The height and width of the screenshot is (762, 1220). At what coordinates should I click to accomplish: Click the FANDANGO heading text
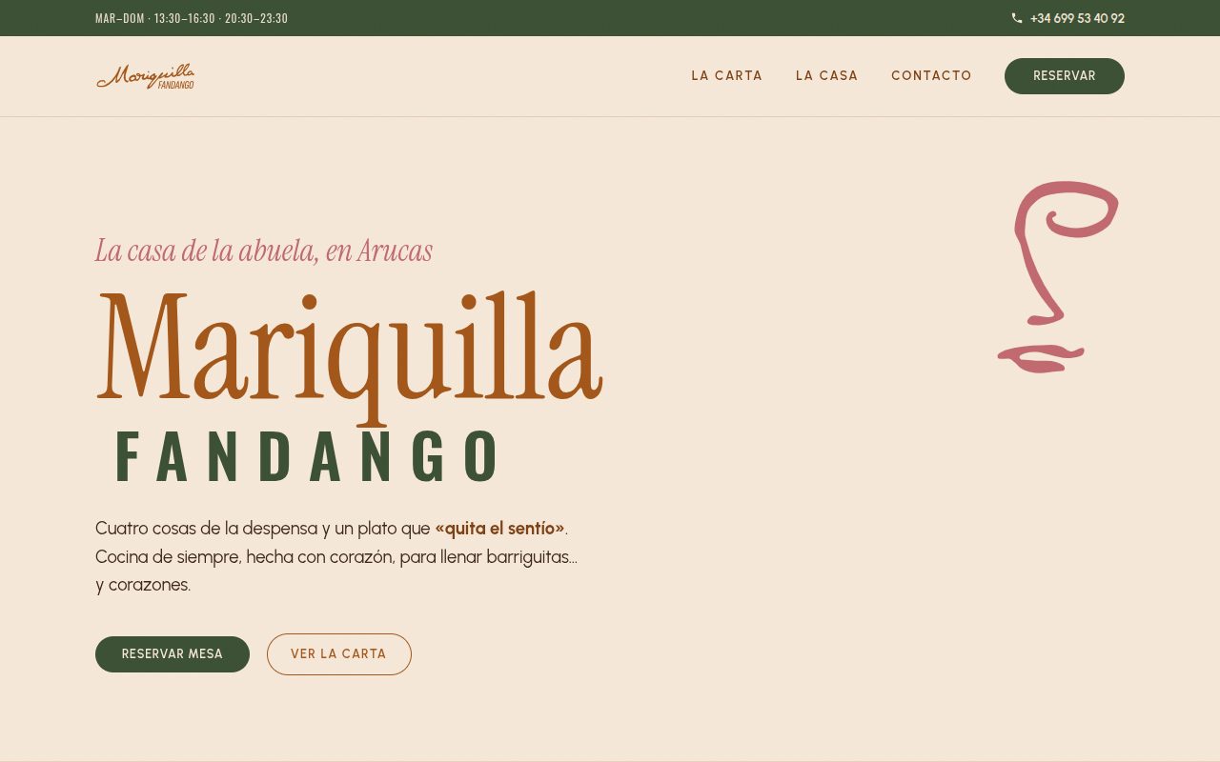(x=307, y=457)
